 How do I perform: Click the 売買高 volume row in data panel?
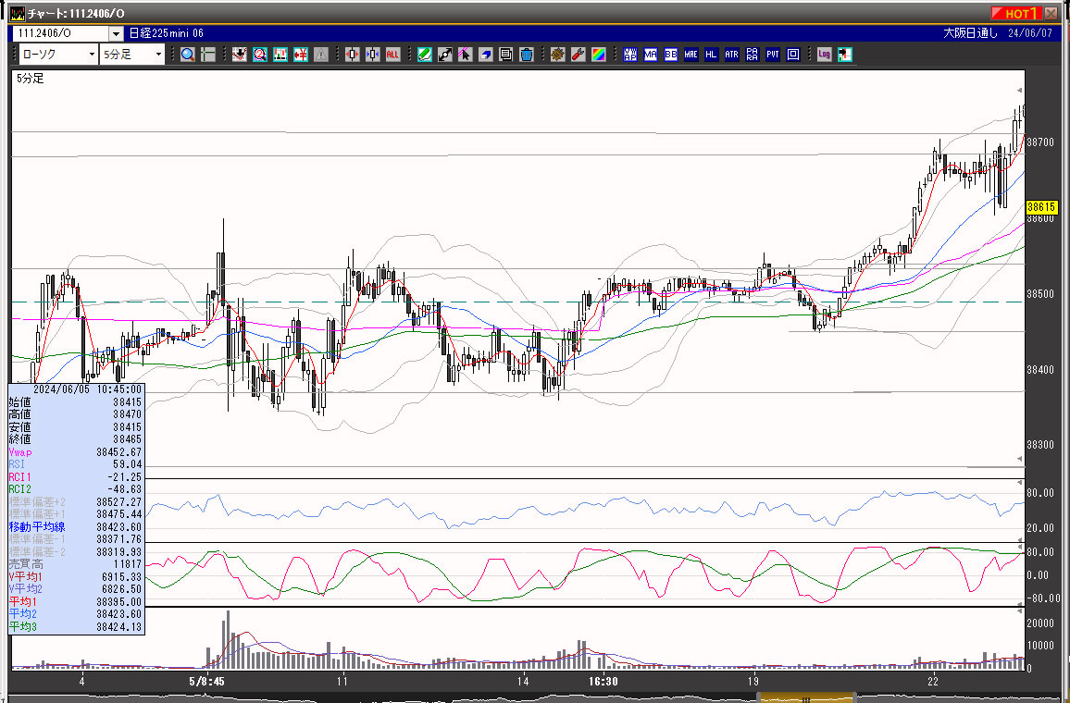(x=76, y=564)
